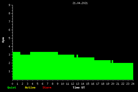Click the 9 tick on Kpm axis

click(x=10, y=5)
